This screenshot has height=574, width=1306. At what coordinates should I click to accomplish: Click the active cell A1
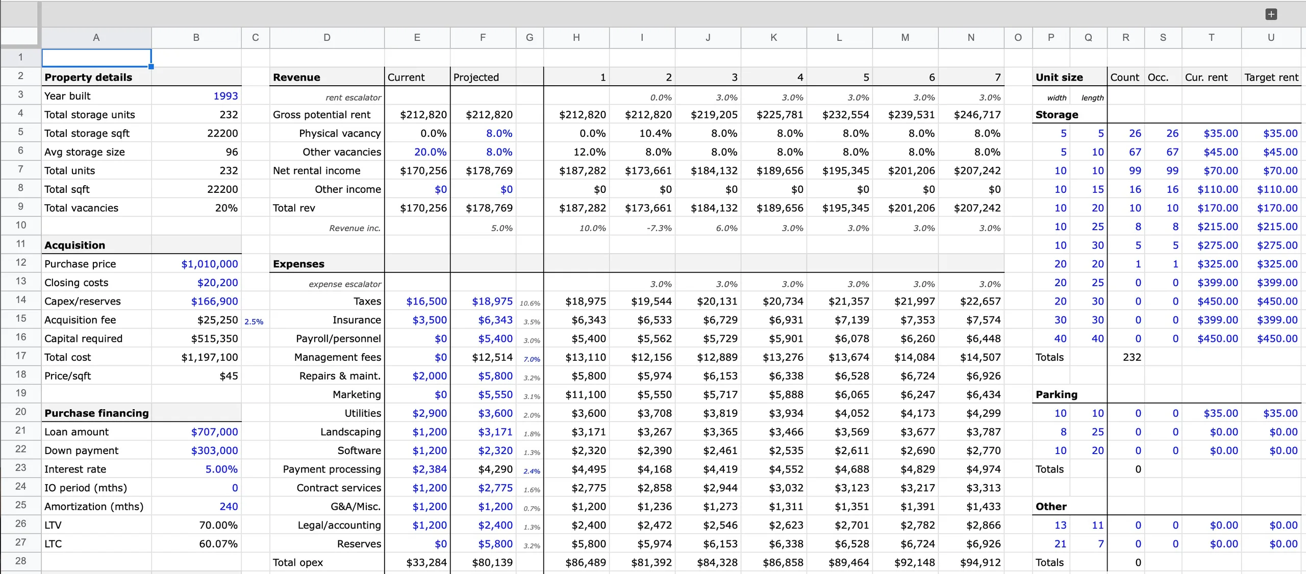[x=96, y=58]
